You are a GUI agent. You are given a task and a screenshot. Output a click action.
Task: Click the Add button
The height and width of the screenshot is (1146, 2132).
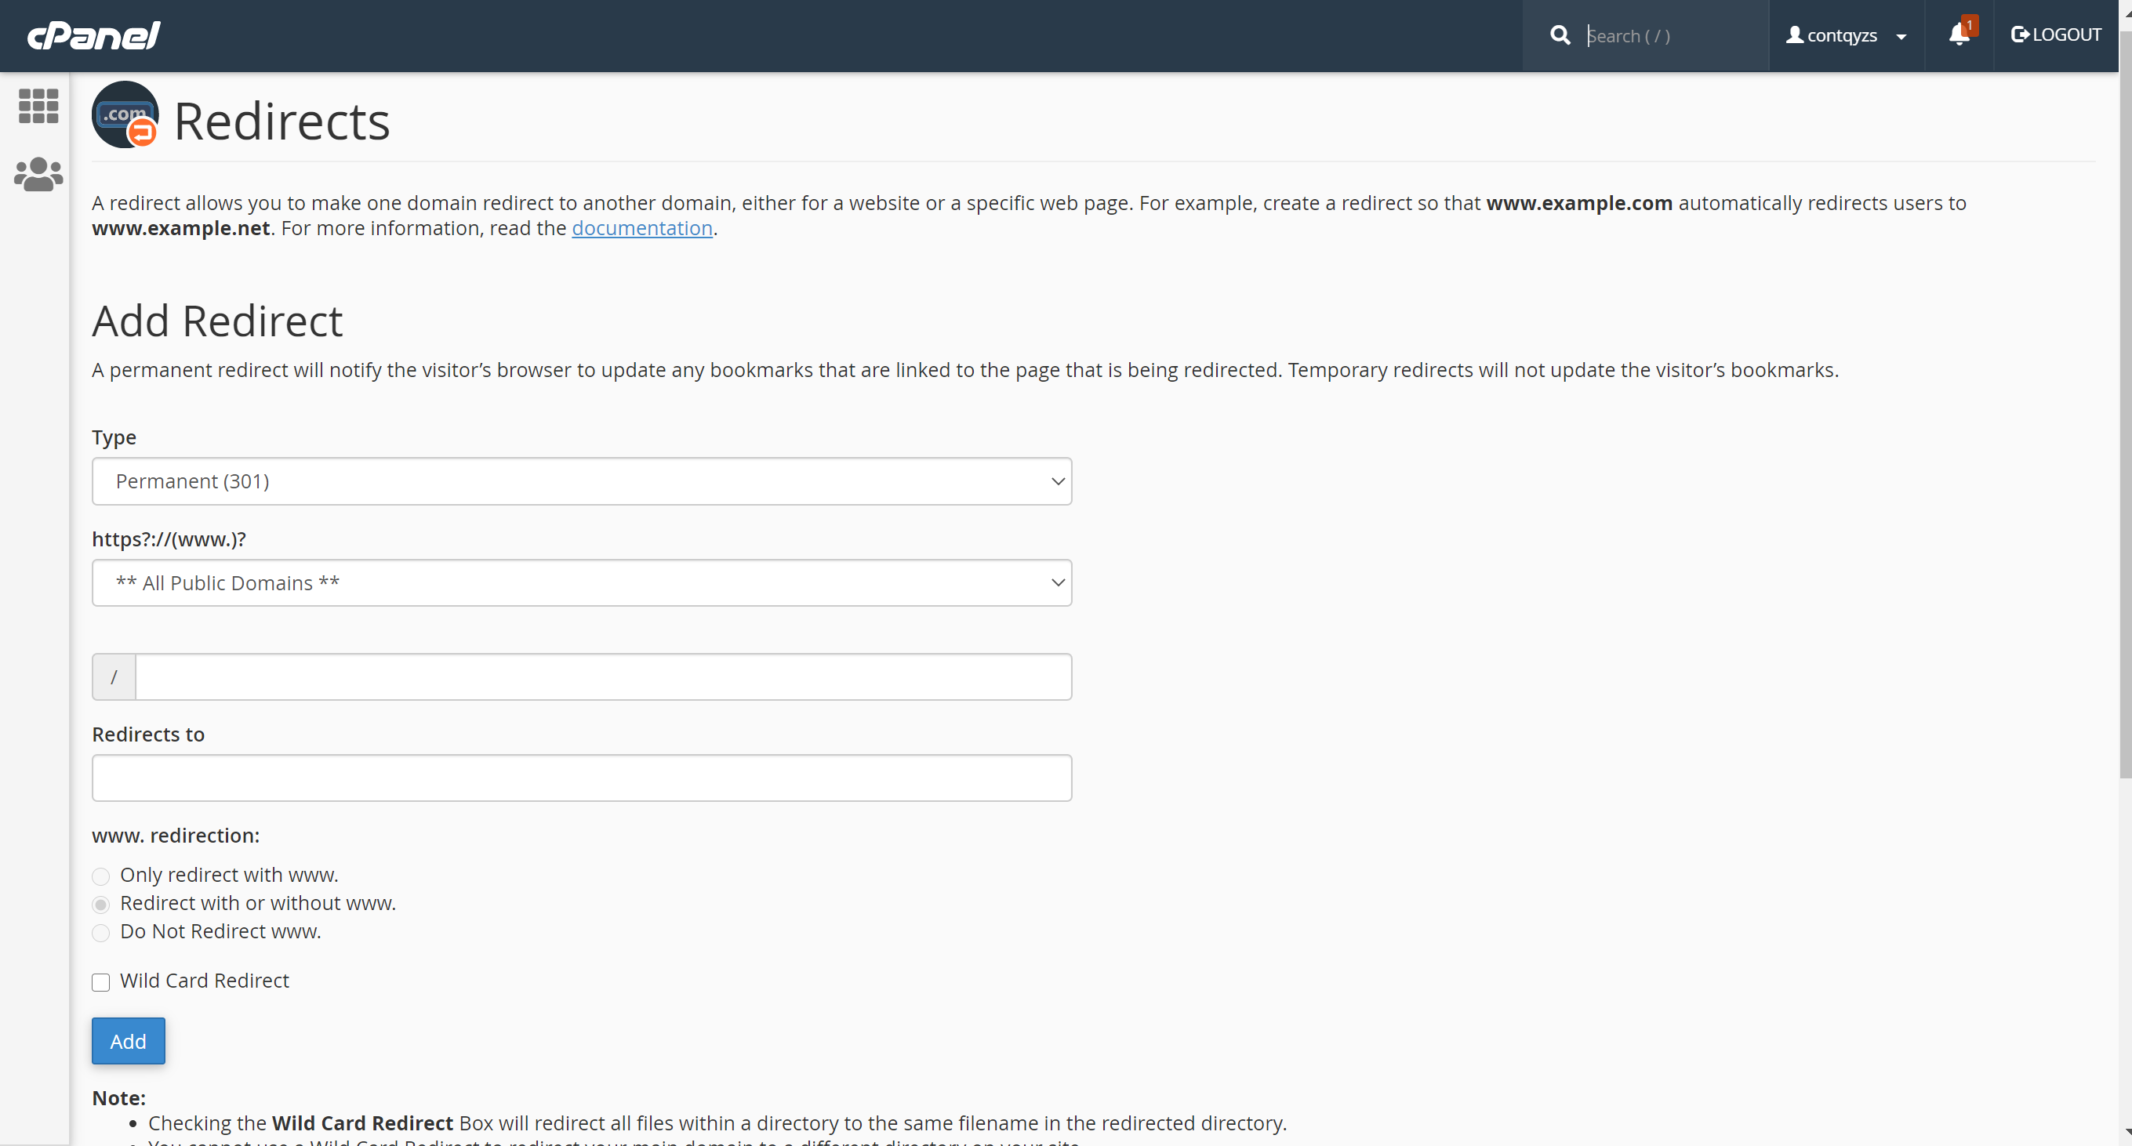tap(129, 1041)
